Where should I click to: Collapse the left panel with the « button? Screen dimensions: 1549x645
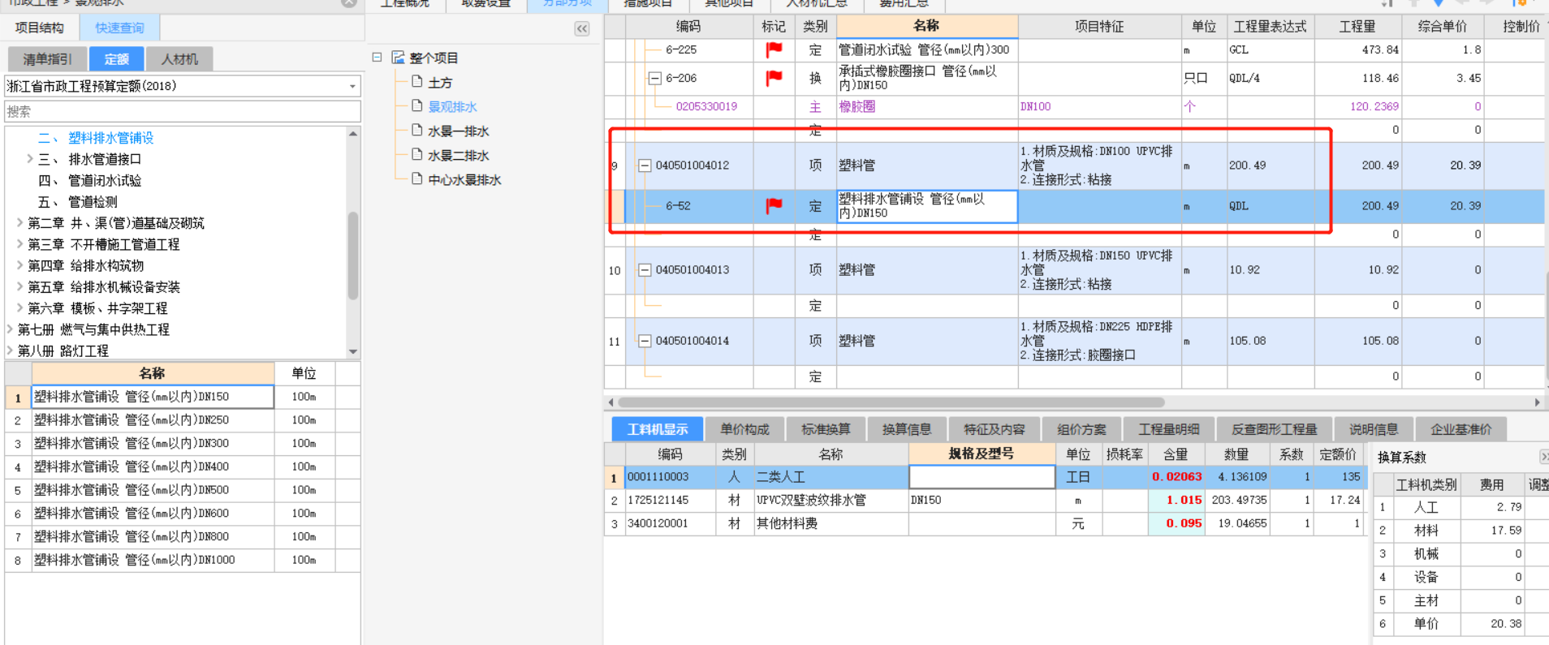click(x=582, y=28)
